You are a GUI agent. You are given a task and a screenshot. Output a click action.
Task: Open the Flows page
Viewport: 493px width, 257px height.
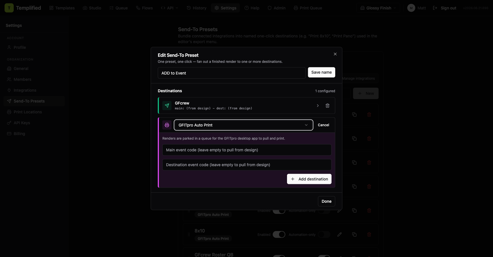tap(144, 8)
